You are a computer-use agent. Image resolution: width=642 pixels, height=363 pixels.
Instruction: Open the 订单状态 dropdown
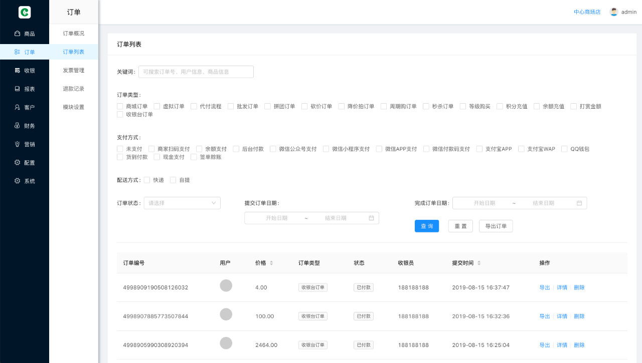click(182, 203)
